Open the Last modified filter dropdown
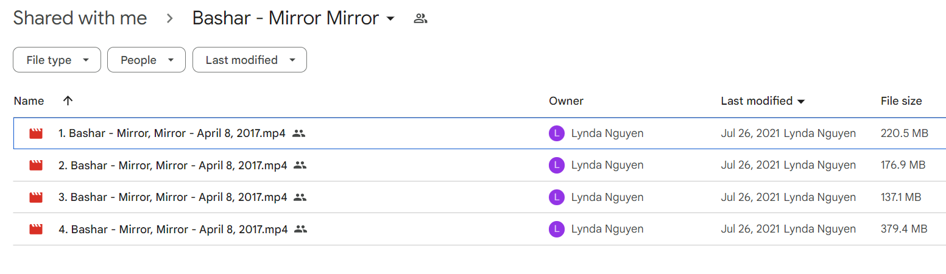The width and height of the screenshot is (946, 274). pos(250,60)
